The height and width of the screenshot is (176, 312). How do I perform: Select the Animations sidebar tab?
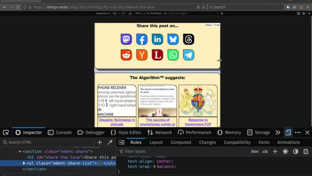289,142
